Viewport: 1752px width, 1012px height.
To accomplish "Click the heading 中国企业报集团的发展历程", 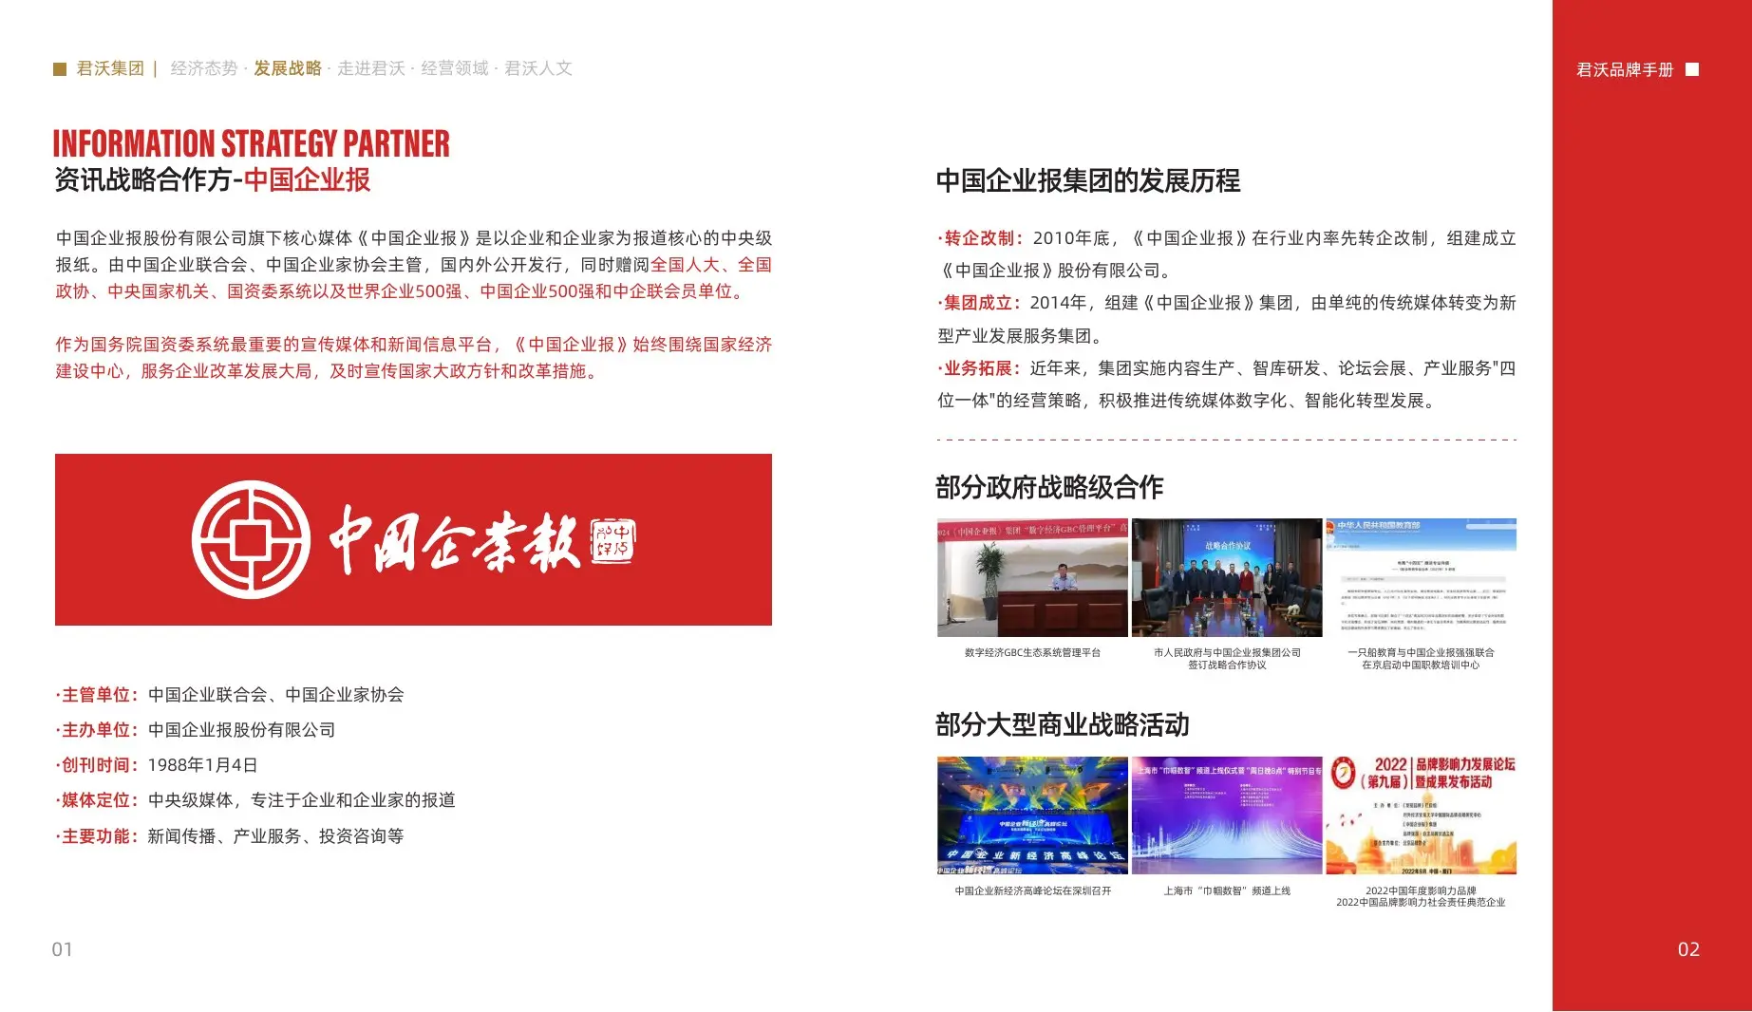I will coord(1088,181).
